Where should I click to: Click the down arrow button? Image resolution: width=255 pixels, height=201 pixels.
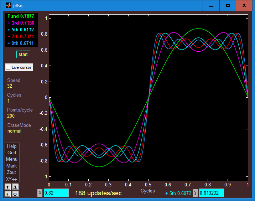tap(7, 194)
